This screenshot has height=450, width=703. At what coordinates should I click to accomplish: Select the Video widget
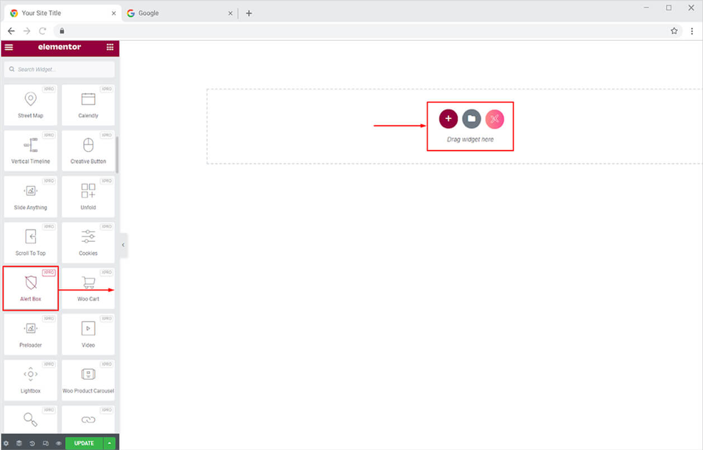pos(88,334)
